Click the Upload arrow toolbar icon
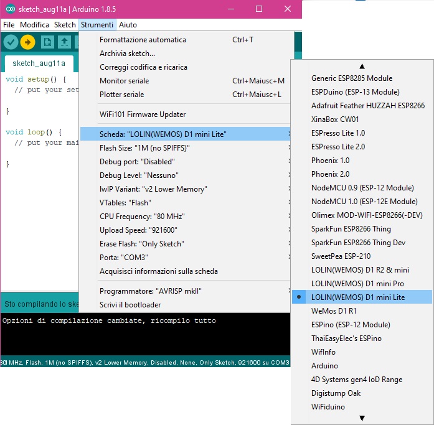This screenshot has height=425, width=434. pyautogui.click(x=27, y=42)
